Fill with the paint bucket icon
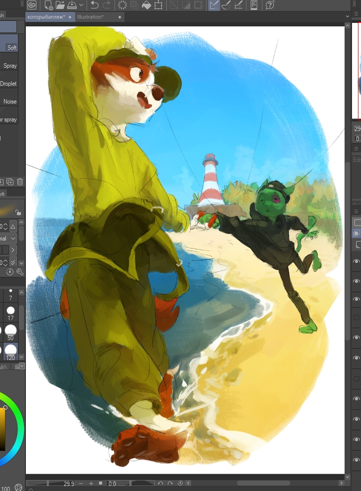The height and width of the screenshot is (491, 361). (146, 5)
